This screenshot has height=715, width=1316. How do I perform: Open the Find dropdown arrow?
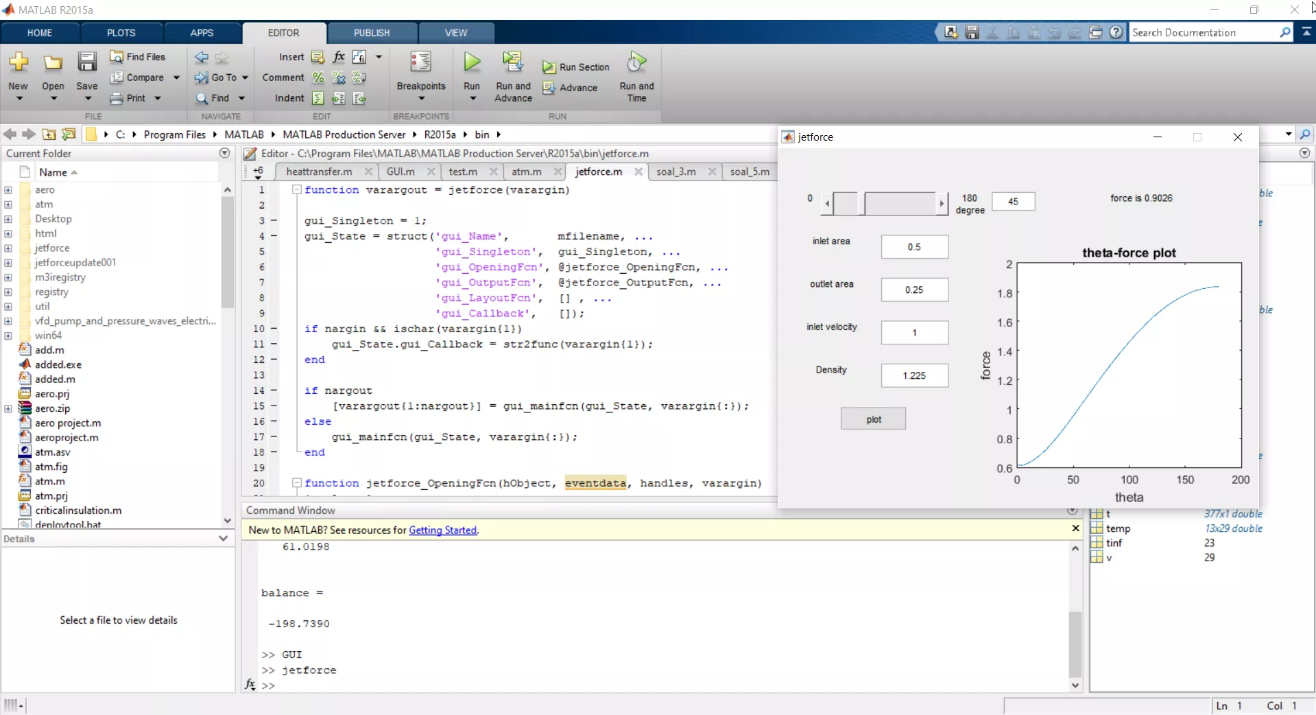click(241, 98)
